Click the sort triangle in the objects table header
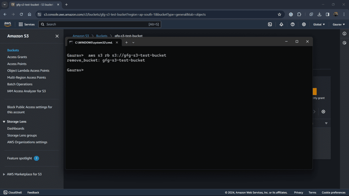The image size is (349, 196). (x=326, y=123)
